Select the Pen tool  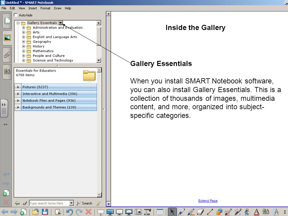click(181, 212)
